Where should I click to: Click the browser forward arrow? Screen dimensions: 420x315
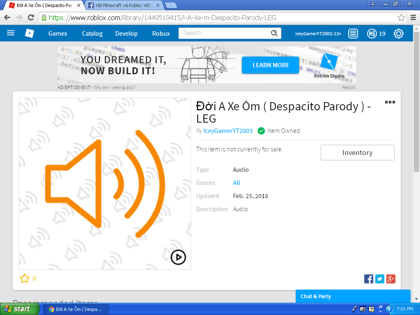point(19,18)
